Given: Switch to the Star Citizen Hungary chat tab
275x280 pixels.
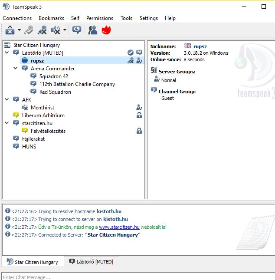Looking at the screenshot, I should point(33,262).
